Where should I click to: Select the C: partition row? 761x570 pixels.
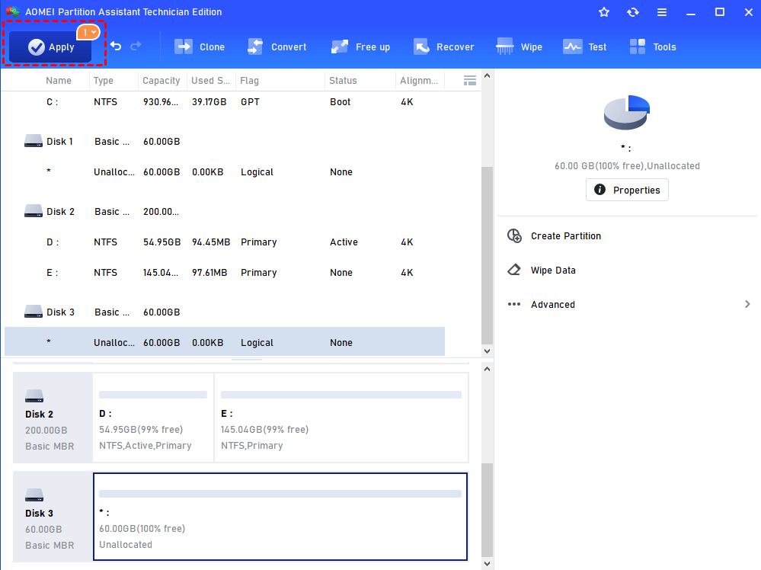pyautogui.click(x=225, y=102)
